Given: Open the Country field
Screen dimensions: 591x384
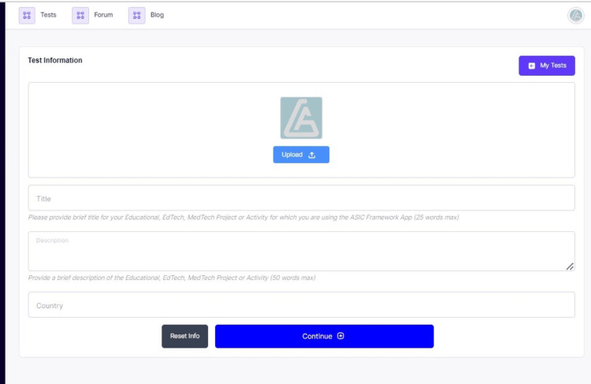Looking at the screenshot, I should (301, 305).
